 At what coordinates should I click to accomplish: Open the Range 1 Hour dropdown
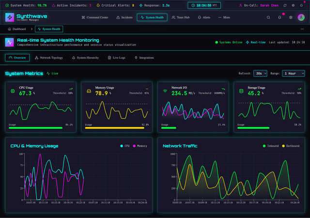[x=294, y=73]
